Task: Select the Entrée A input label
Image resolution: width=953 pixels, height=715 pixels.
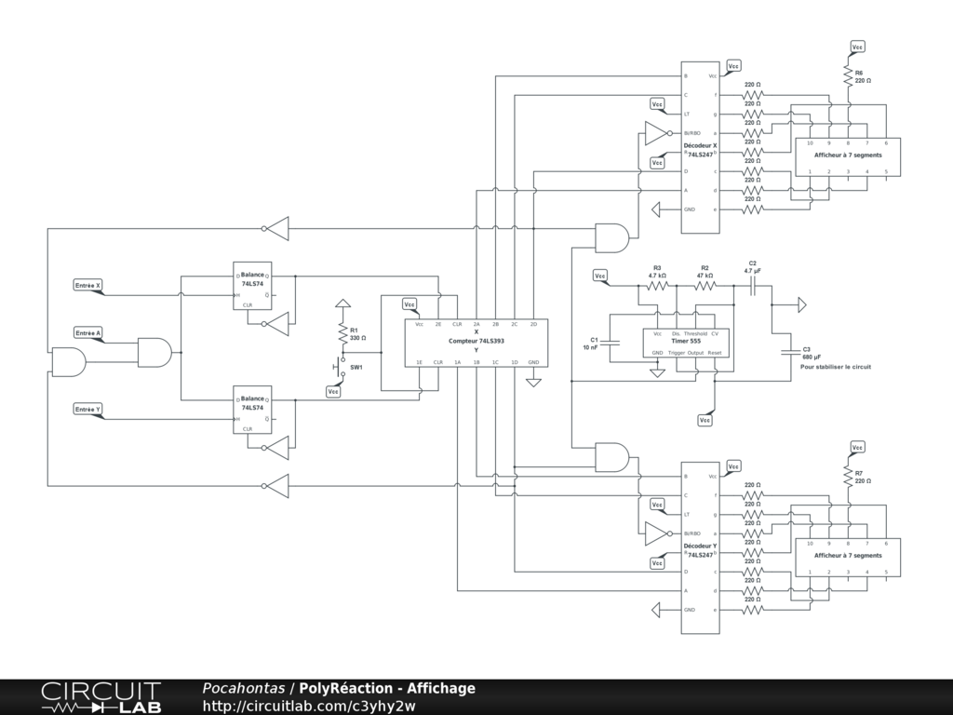Action: tap(88, 332)
